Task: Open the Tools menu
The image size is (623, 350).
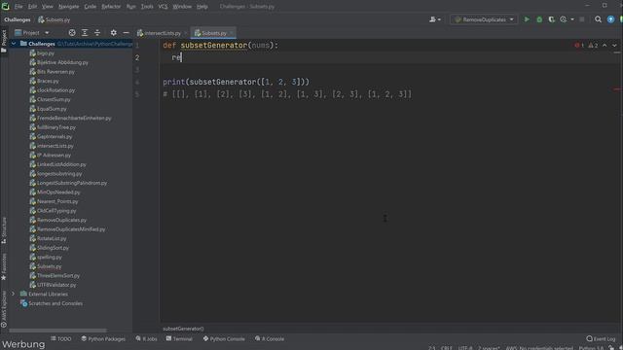Action: pos(147,7)
